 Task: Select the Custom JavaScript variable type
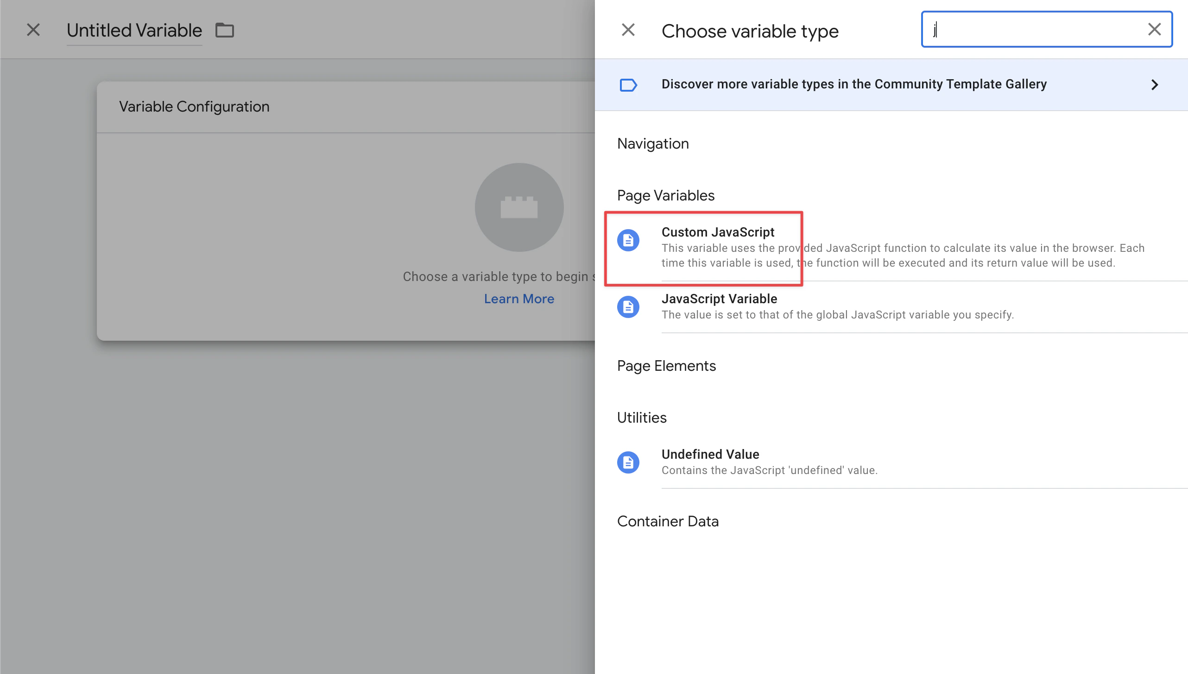pos(718,232)
